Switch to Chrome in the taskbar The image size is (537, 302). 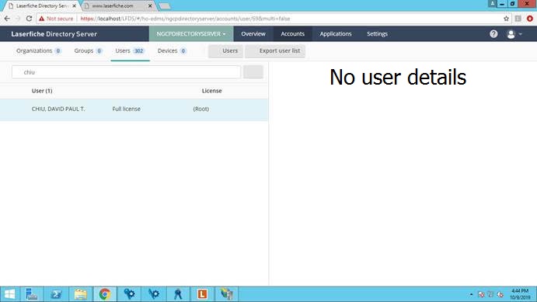pos(105,294)
